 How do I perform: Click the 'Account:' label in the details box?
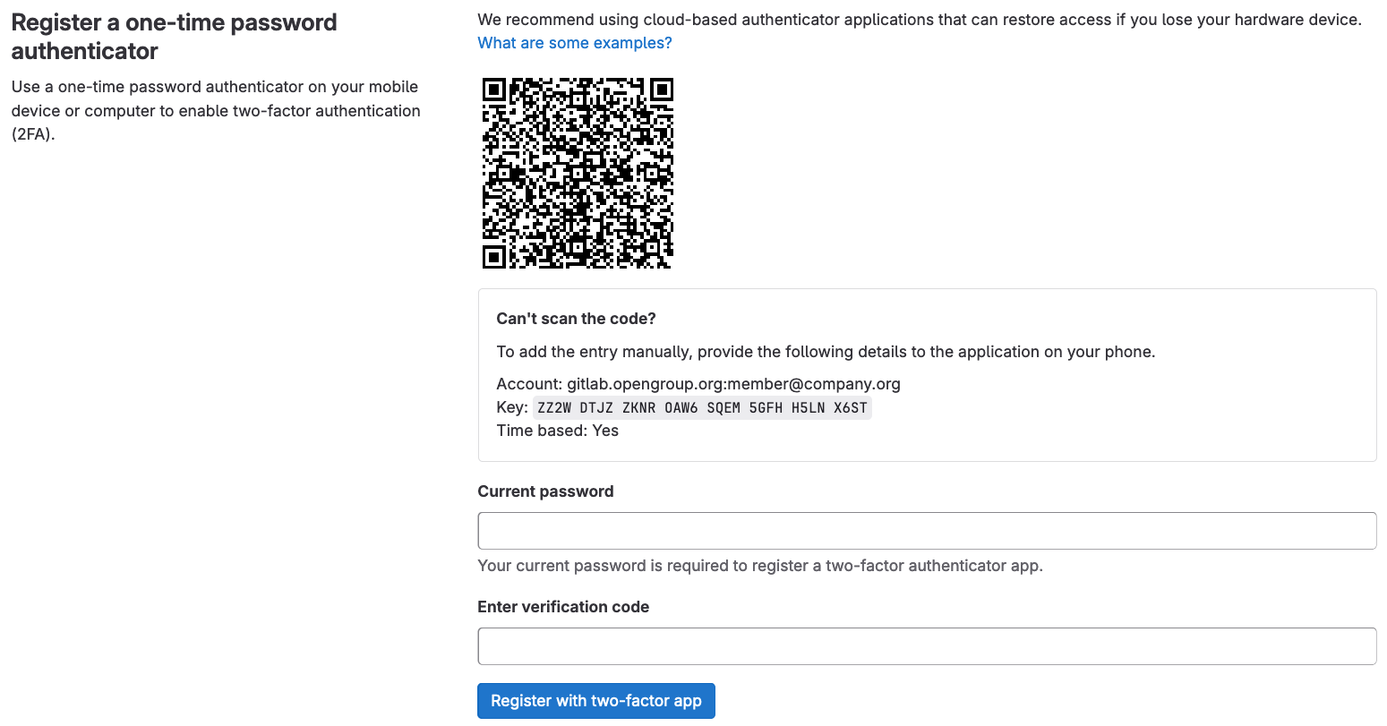pos(519,383)
